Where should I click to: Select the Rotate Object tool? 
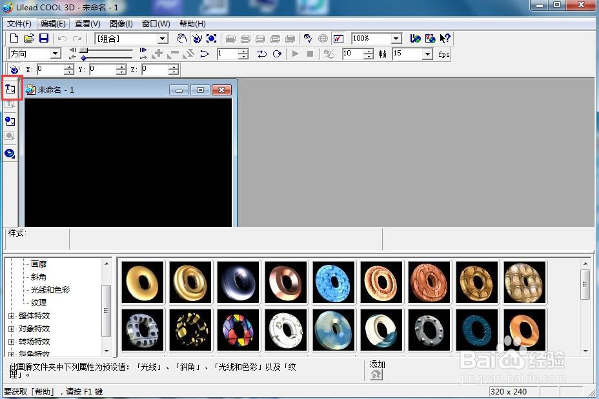[197, 38]
